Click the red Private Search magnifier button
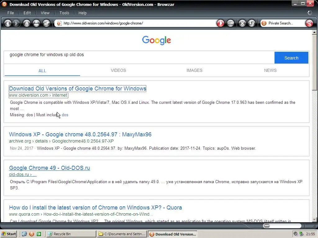 [309, 23]
